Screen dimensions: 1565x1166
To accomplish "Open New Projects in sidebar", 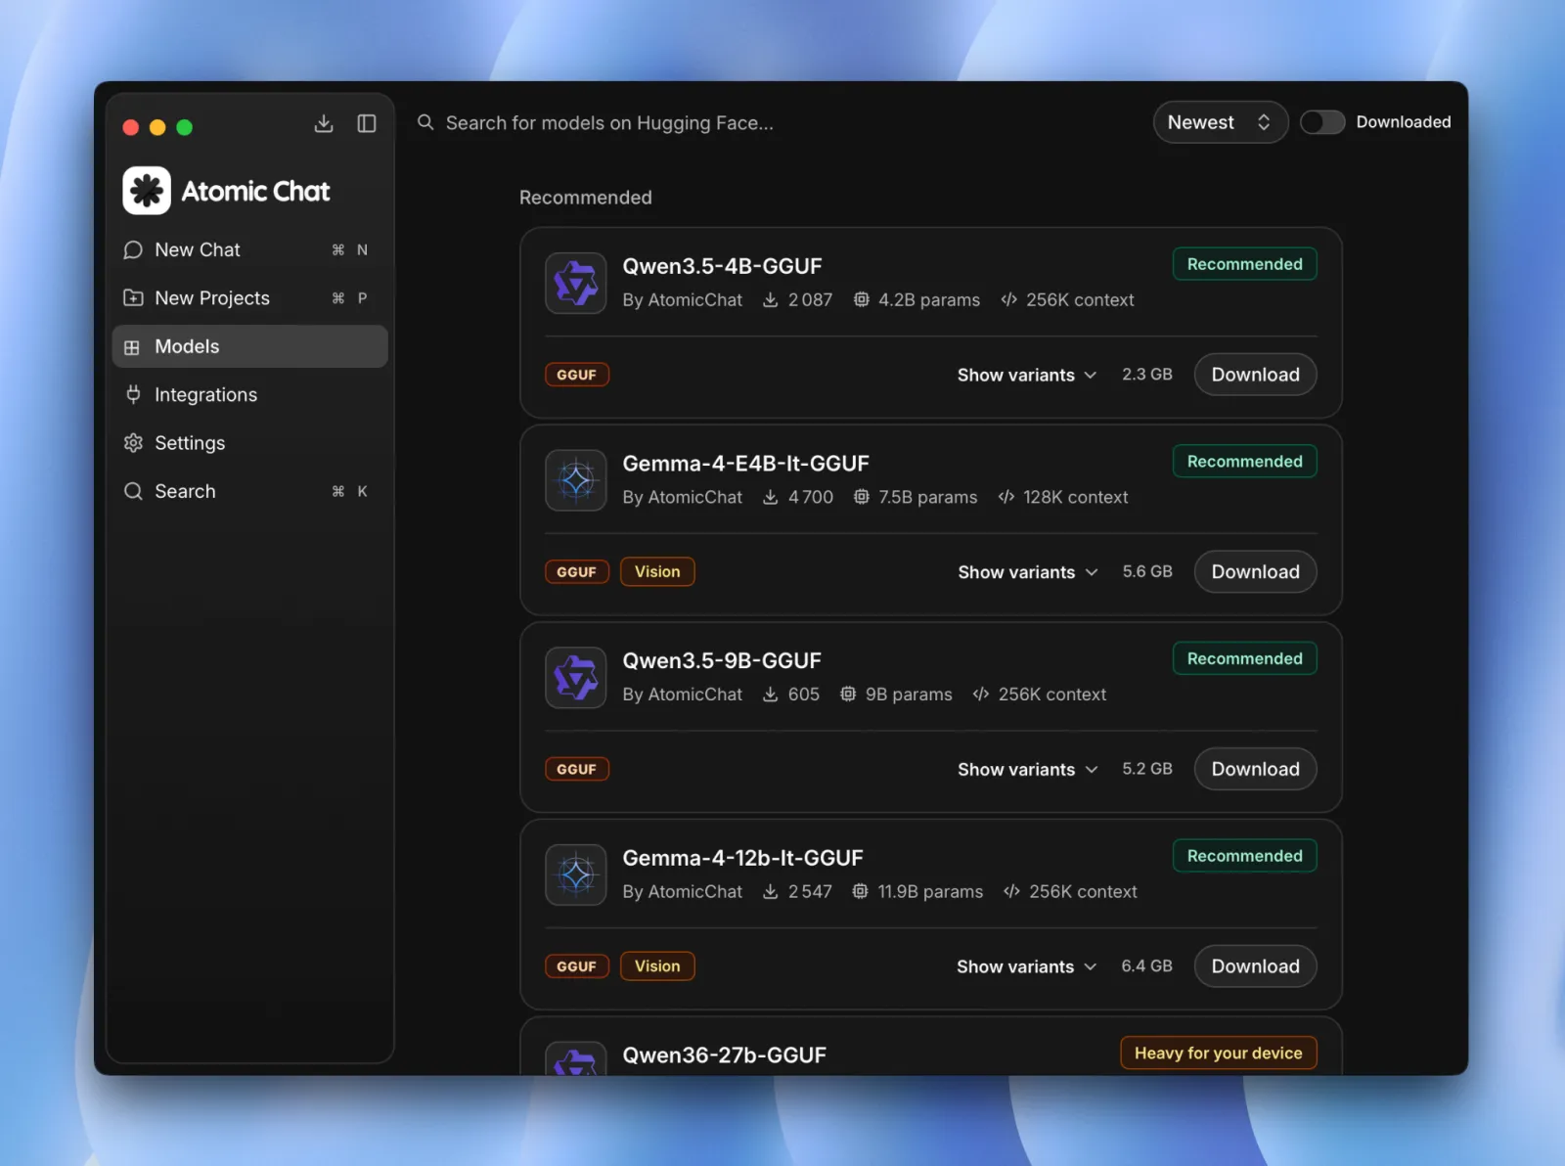I will [250, 297].
